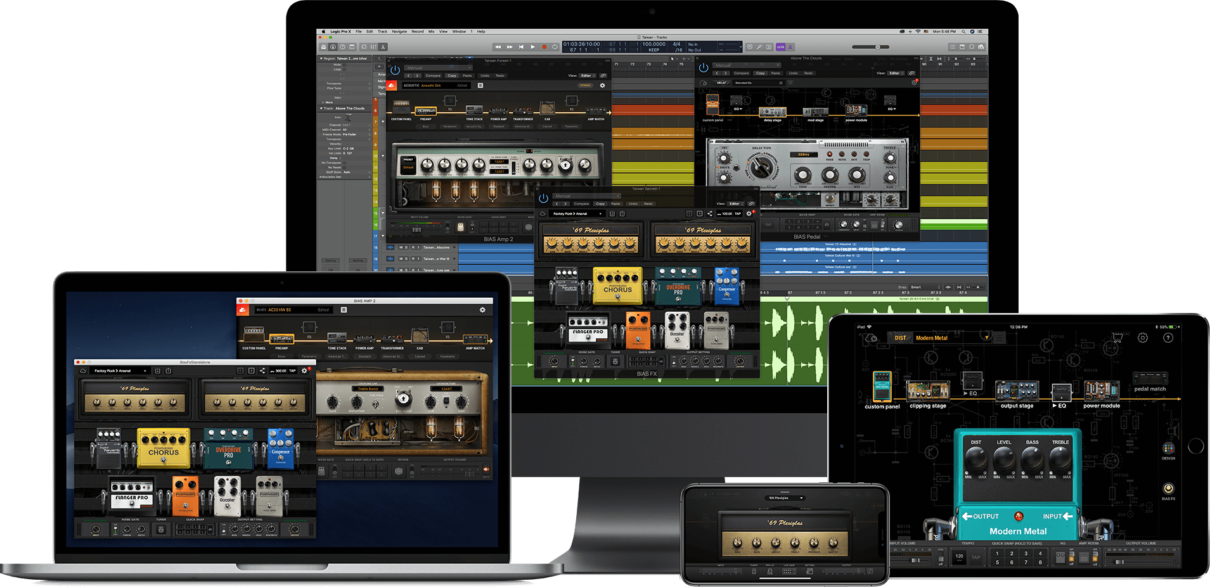Viewport: 1210px width, 588px height.
Task: Open the Help menu in Logic Pro X
Action: (x=481, y=31)
